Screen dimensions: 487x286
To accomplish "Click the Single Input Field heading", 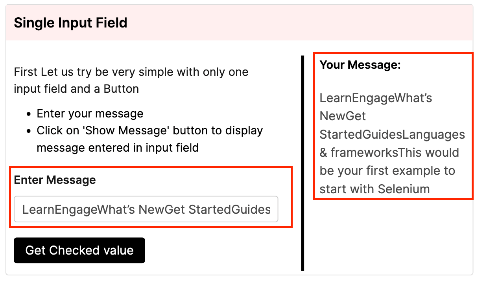I will coord(70,22).
